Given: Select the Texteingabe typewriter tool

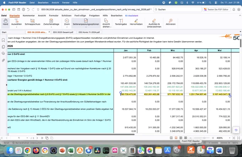Looking at the screenshot, I should click(121, 22).
